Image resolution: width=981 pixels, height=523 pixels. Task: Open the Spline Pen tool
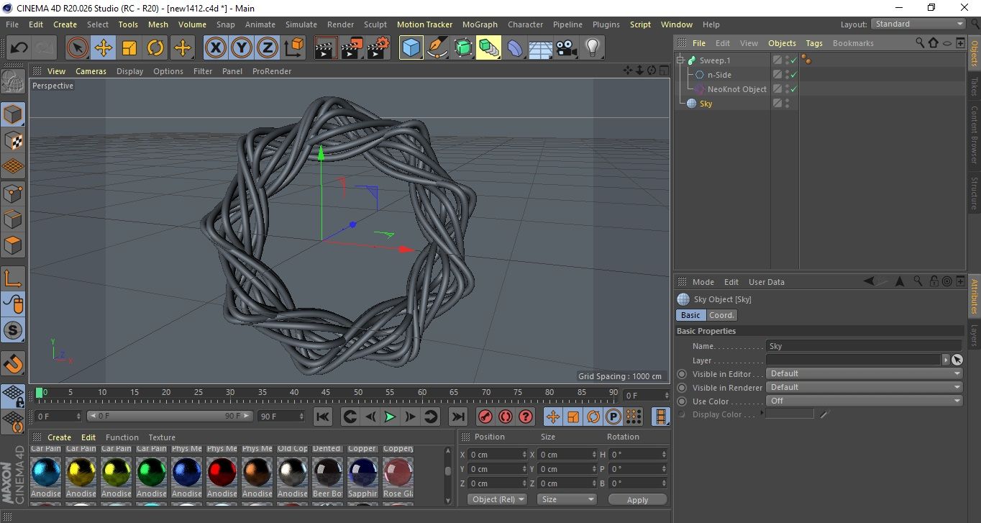pyautogui.click(x=437, y=48)
